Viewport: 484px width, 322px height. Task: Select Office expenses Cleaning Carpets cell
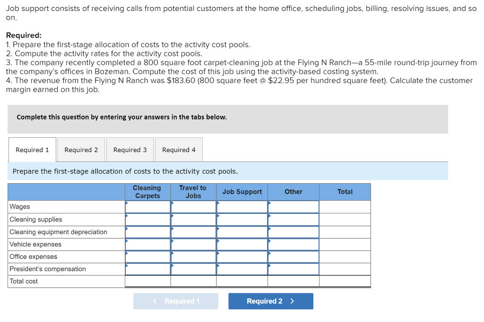coord(148,257)
